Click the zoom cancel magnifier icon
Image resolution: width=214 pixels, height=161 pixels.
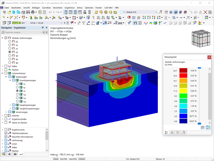click(129, 18)
